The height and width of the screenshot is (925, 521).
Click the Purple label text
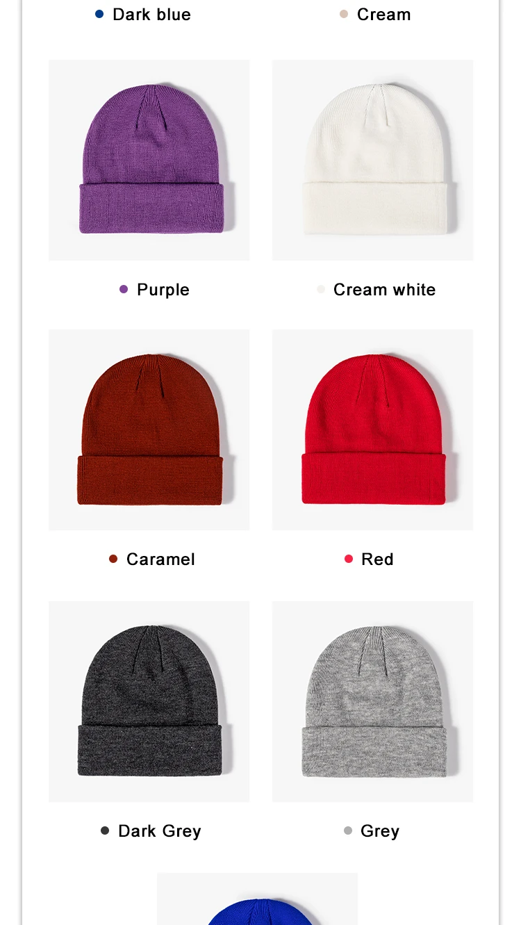[163, 290]
